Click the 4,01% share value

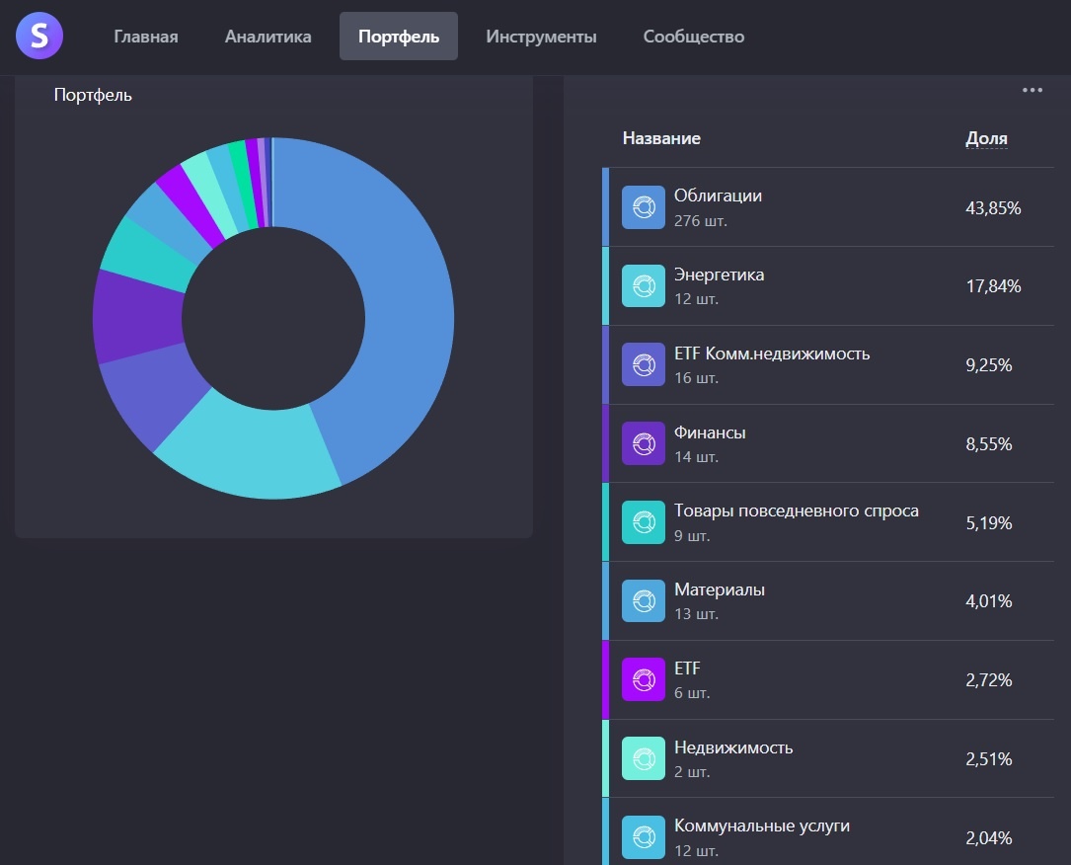(988, 601)
